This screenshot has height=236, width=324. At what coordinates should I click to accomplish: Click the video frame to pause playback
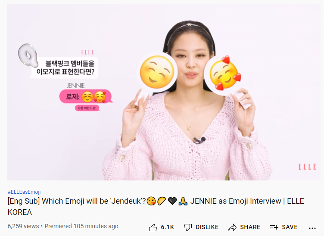tap(164, 92)
